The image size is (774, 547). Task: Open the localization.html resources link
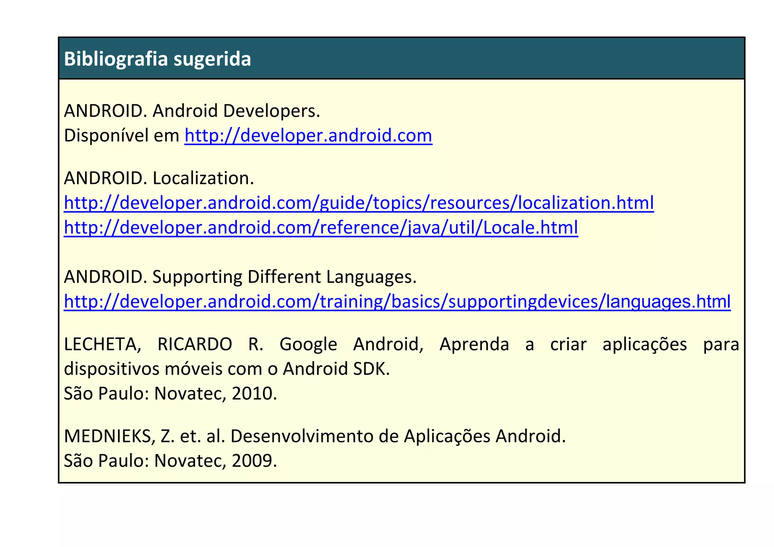pyautogui.click(x=359, y=203)
